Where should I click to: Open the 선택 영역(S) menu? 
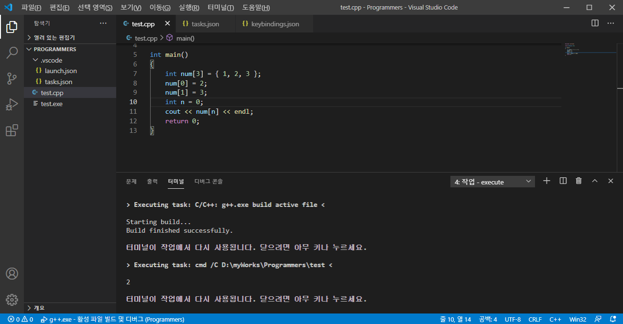point(95,8)
